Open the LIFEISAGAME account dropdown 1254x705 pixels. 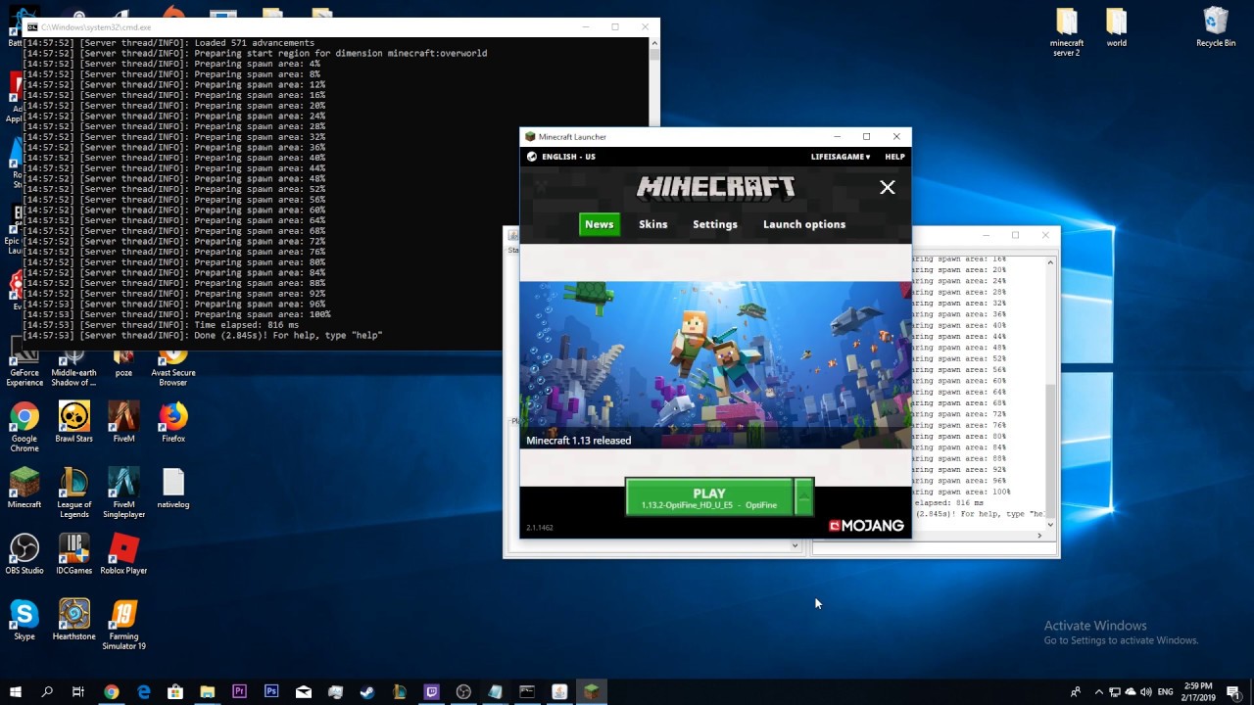click(x=840, y=157)
